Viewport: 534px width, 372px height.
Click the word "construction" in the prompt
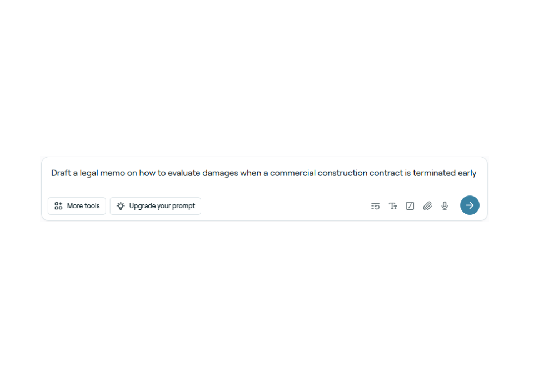point(342,173)
